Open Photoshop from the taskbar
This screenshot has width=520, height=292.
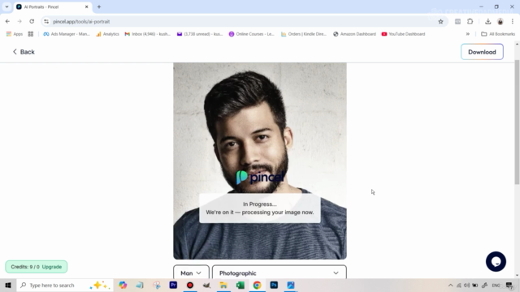pyautogui.click(x=274, y=285)
